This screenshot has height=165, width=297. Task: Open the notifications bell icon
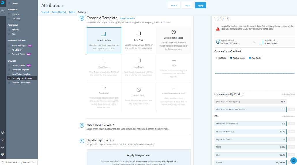coord(3,147)
